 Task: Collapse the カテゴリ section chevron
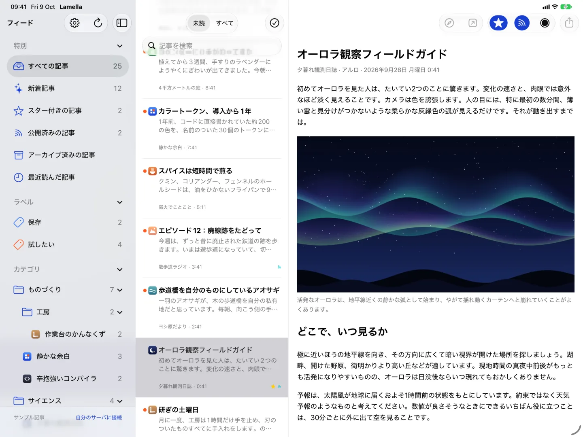(x=120, y=269)
